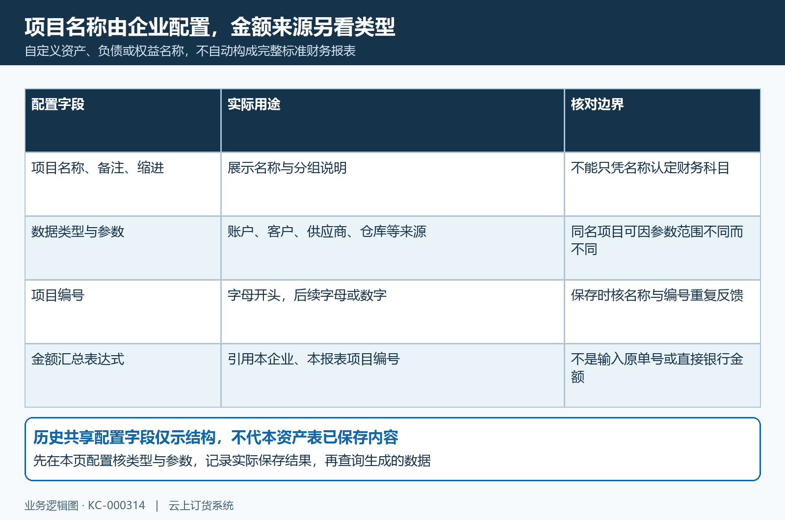The height and width of the screenshot is (520, 785).
Task: Click the cell 引用本企业、本报表项目编号
Action: click(x=392, y=376)
